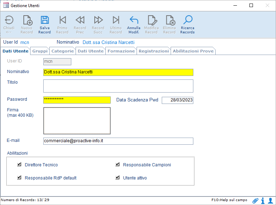Jump to first record with Primo Record

tap(63, 20)
